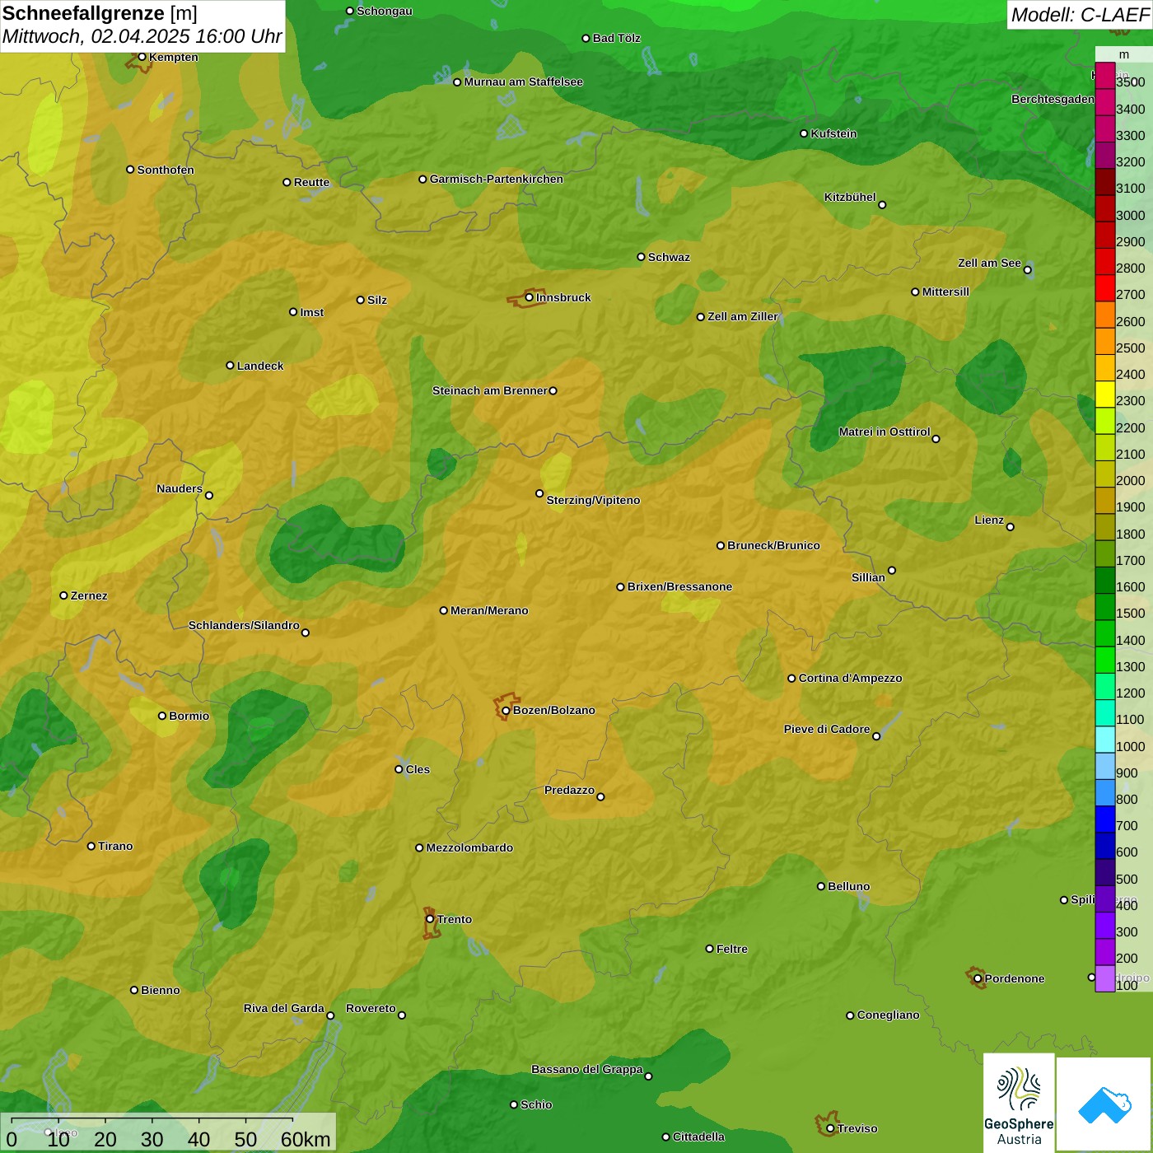Click the Silz label
The image size is (1153, 1153).
(377, 300)
